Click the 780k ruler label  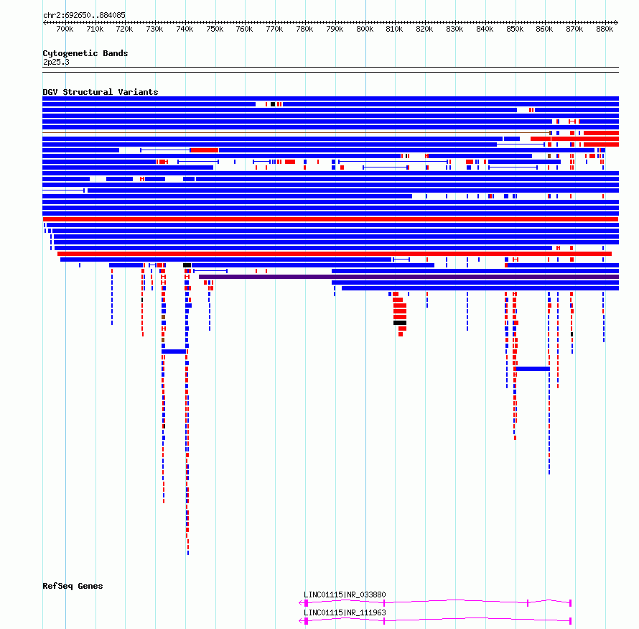(304, 29)
